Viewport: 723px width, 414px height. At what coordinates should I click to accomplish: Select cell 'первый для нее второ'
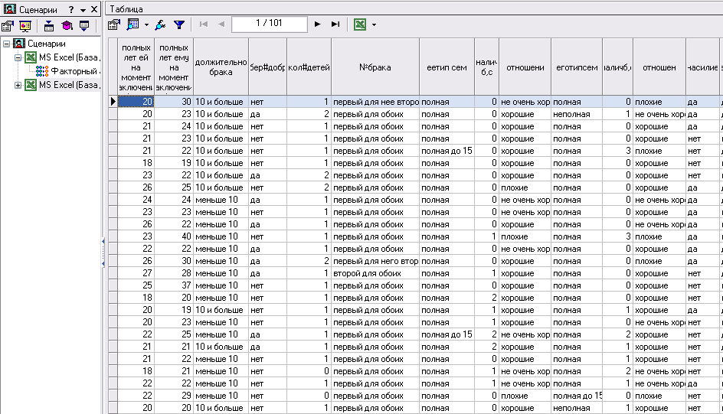[375, 102]
